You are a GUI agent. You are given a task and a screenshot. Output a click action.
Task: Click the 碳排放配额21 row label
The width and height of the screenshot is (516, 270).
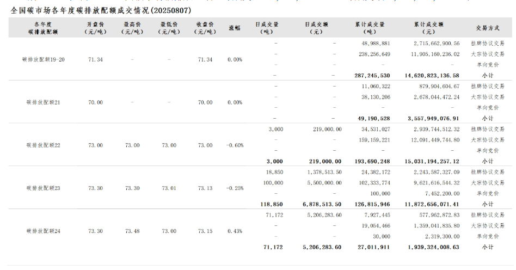click(x=43, y=102)
